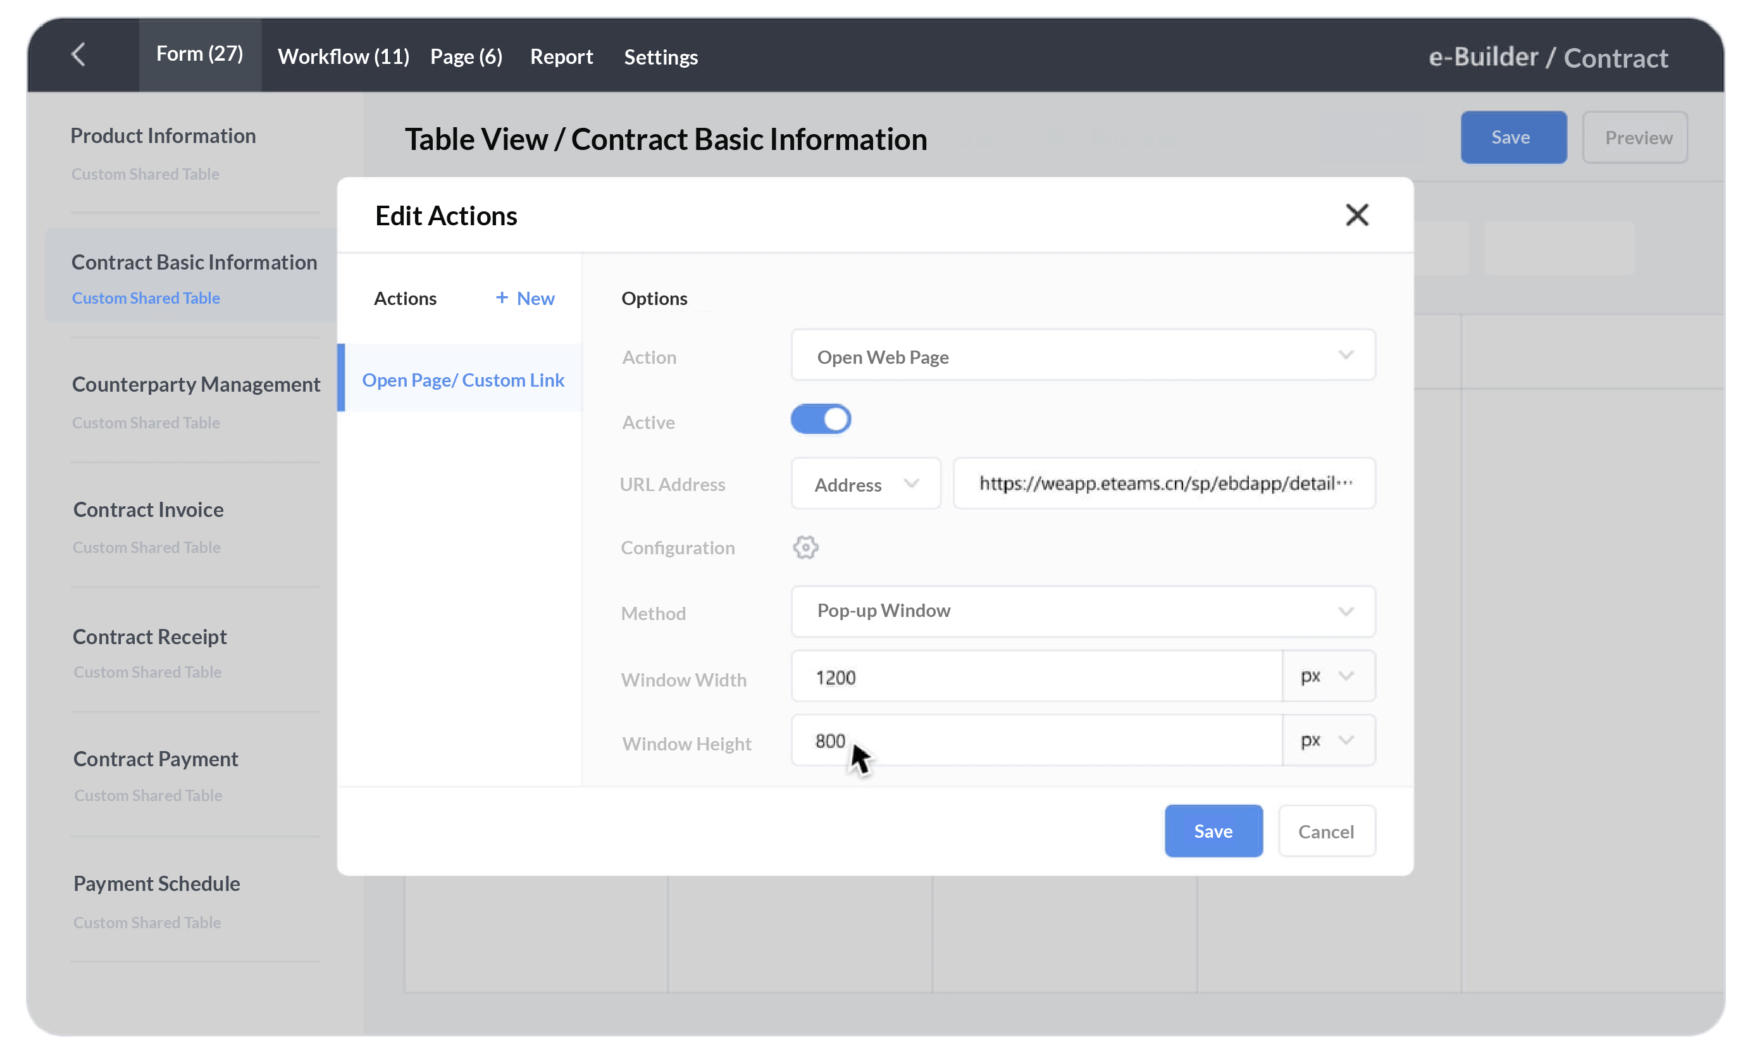This screenshot has width=1743, height=1058.
Task: Close the Edit Actions dialog
Action: coord(1357,215)
